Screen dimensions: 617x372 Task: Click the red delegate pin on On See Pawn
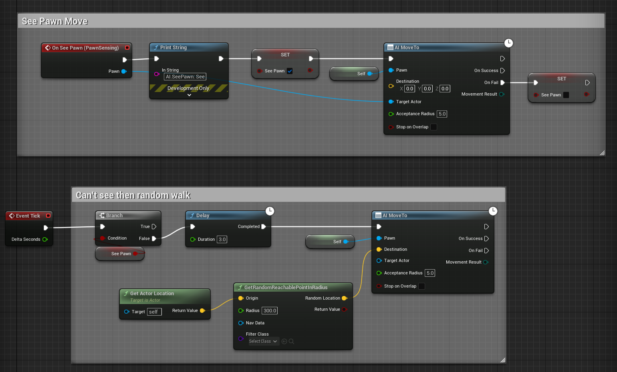point(127,48)
